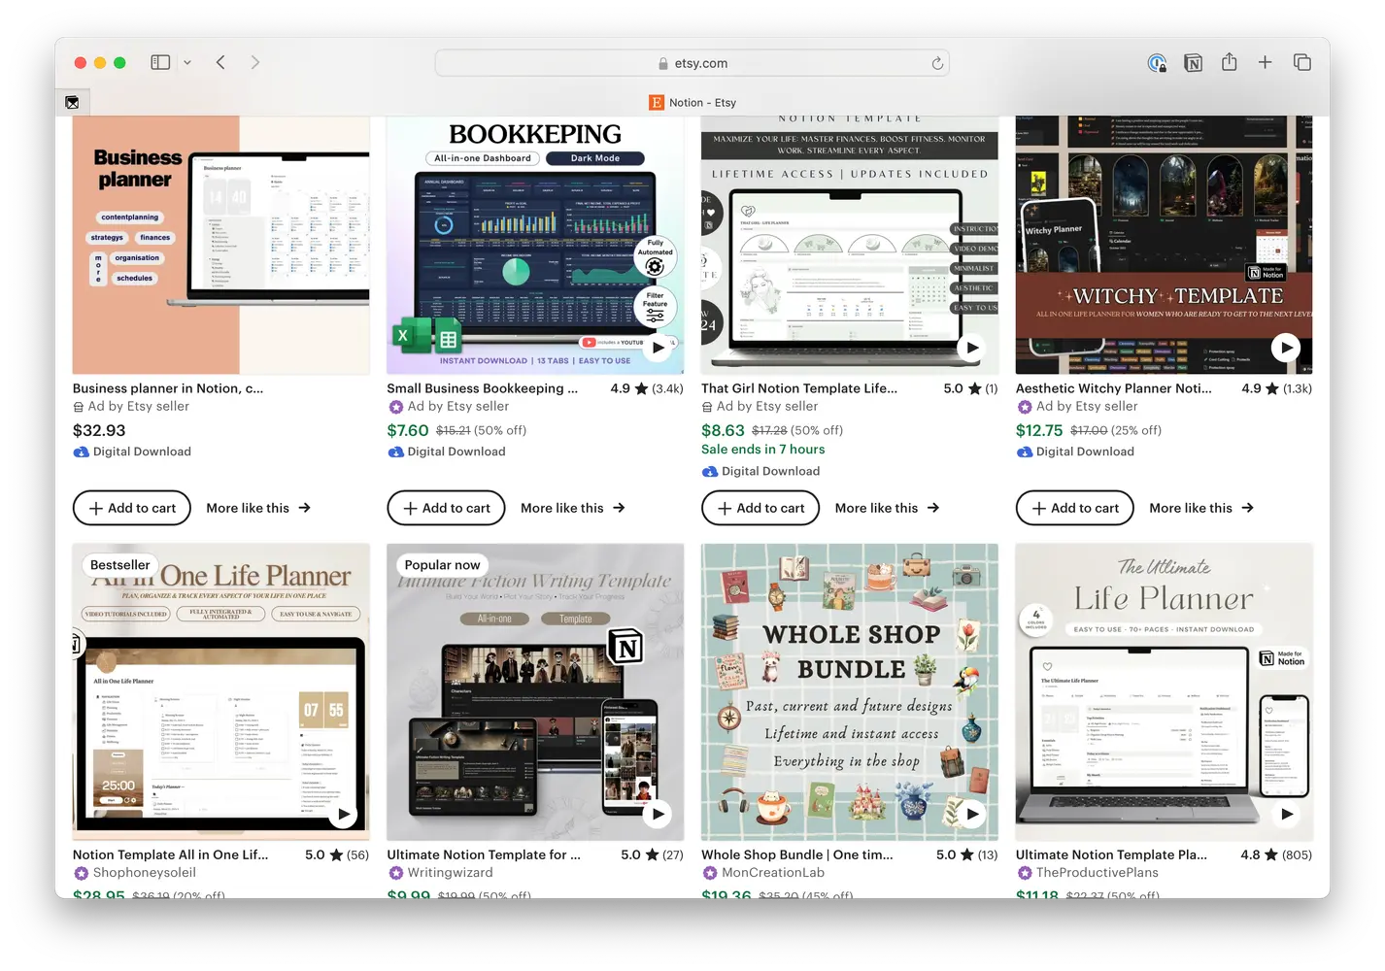This screenshot has height=971, width=1385.
Task: Open the Shophoneysoleil shop link
Action: [x=144, y=872]
